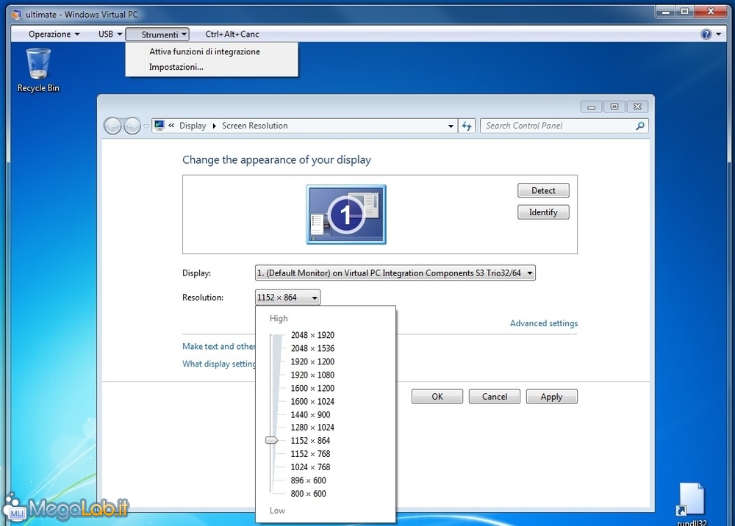Select 2048 × 1920 resolution
Screen dimensions: 735x526
(x=312, y=335)
